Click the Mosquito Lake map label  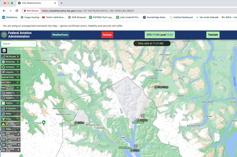point(92,125)
